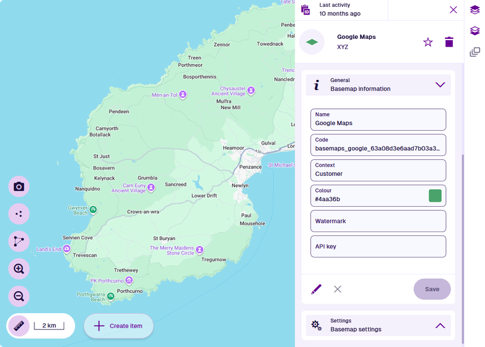Delete the Google Maps basemap via trash icon

click(x=449, y=42)
